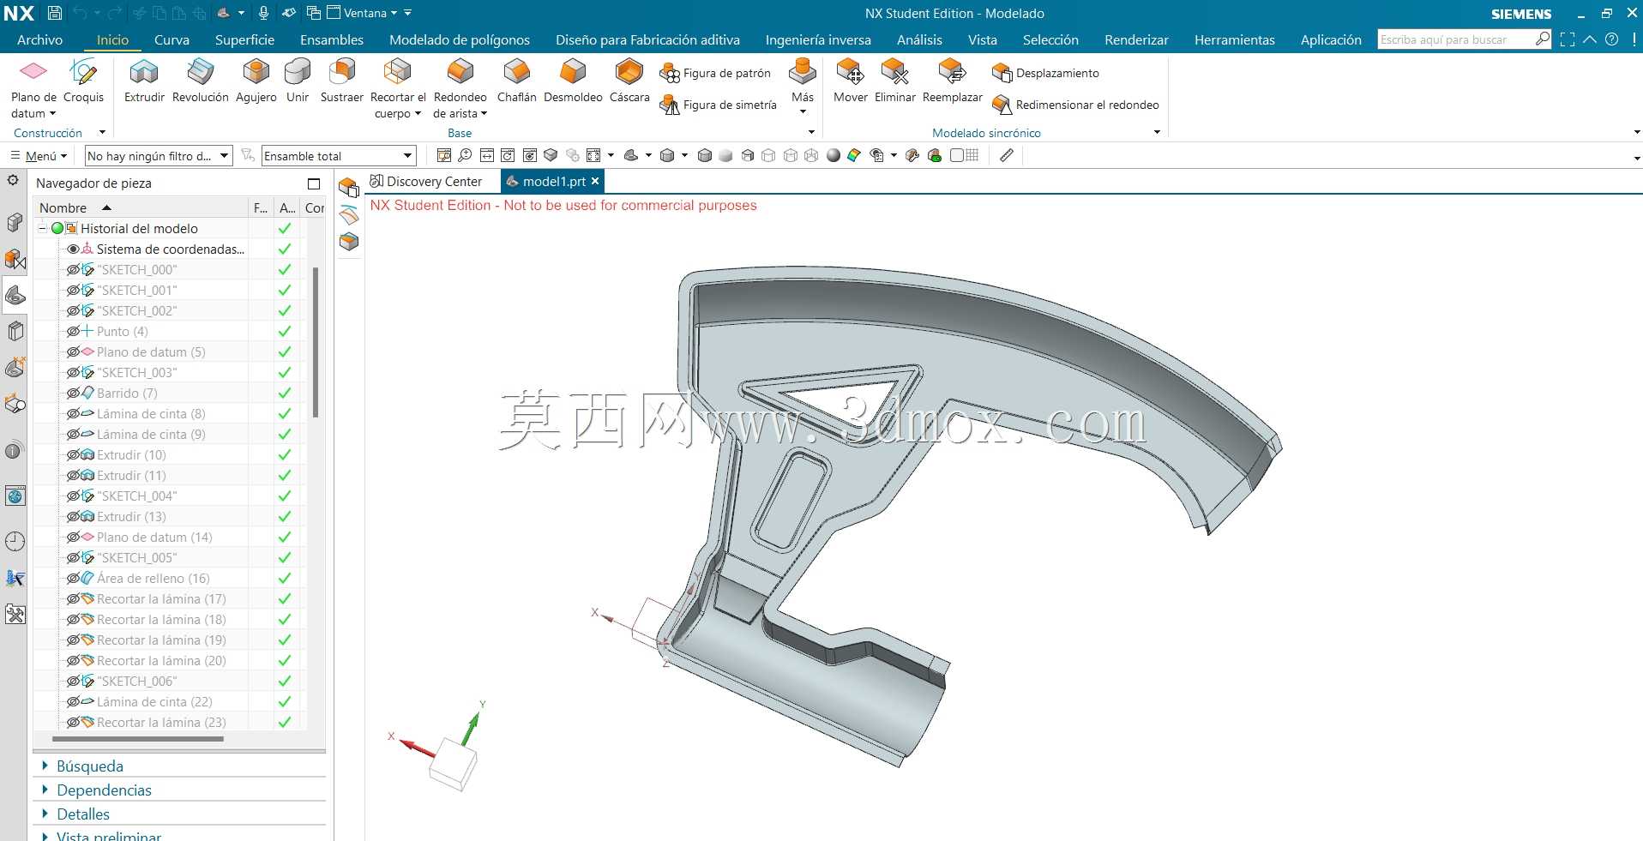This screenshot has height=841, width=1643.
Task: Open the Archivo menu
Action: 39,39
